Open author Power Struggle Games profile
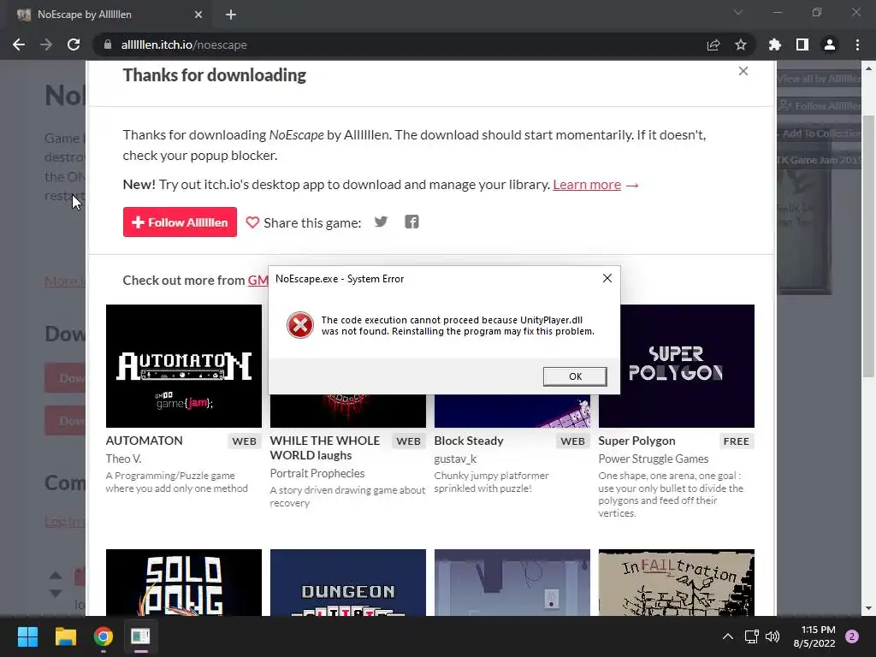876x657 pixels. pyautogui.click(x=653, y=459)
